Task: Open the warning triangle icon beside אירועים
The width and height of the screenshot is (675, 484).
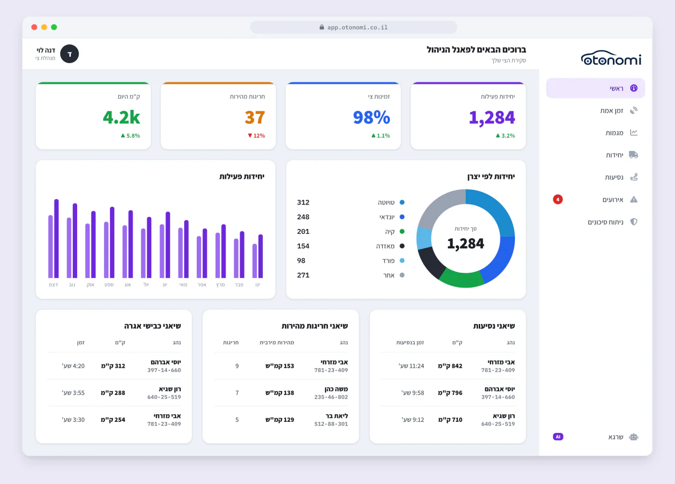Action: [x=634, y=200]
